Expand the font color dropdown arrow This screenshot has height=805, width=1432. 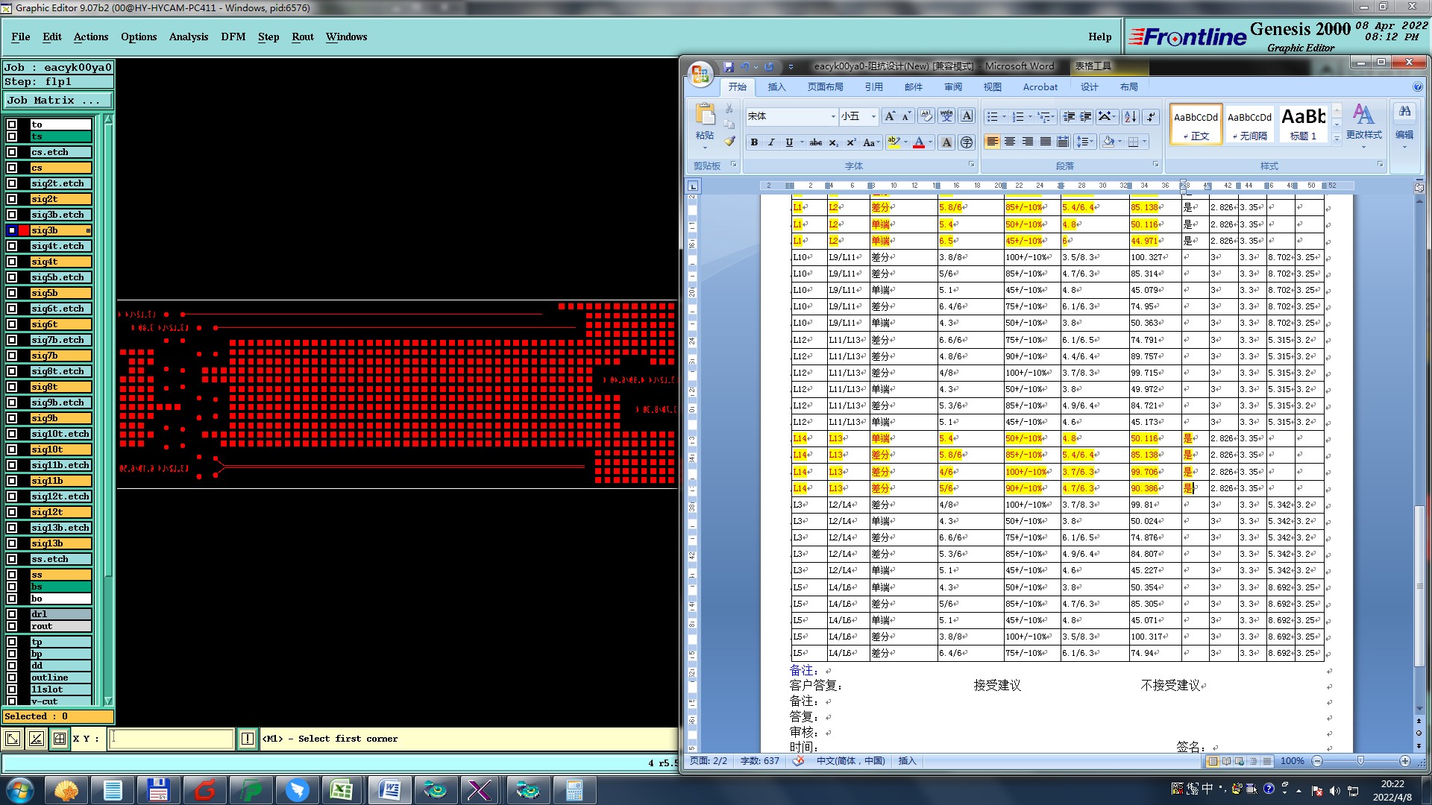931,142
